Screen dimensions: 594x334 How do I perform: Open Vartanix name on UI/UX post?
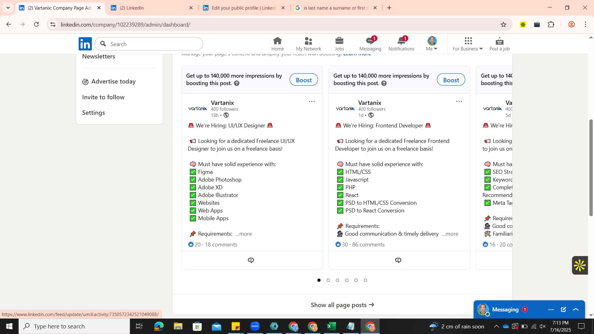coord(222,103)
